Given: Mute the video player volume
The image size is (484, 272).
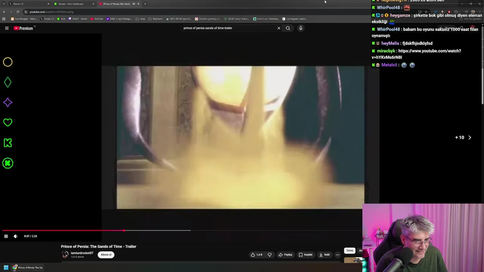Looking at the screenshot, I should pyautogui.click(x=16, y=236).
